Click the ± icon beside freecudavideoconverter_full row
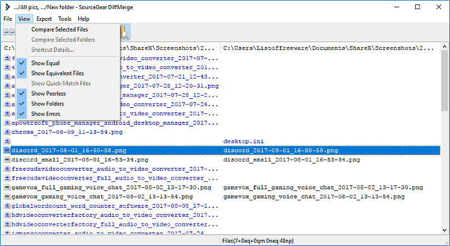 click(x=7, y=179)
